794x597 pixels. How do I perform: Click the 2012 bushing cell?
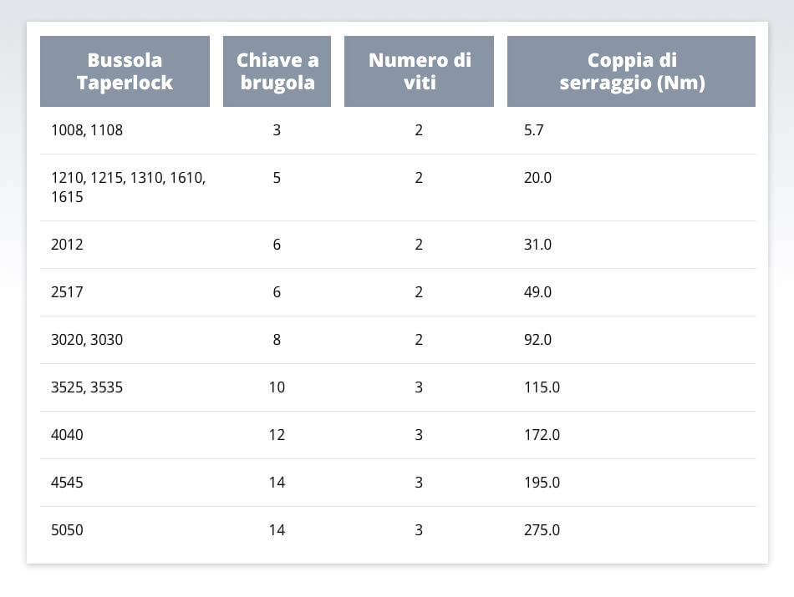(68, 245)
